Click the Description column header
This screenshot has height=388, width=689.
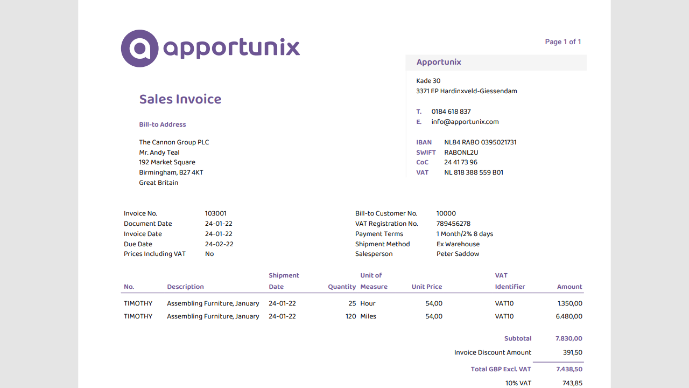(x=185, y=287)
